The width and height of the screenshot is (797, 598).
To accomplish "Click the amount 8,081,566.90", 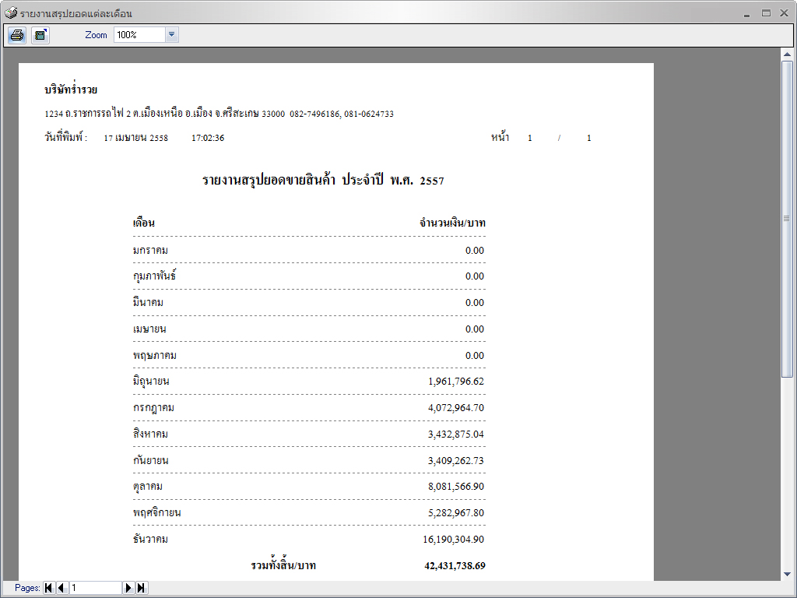I will (x=456, y=486).
